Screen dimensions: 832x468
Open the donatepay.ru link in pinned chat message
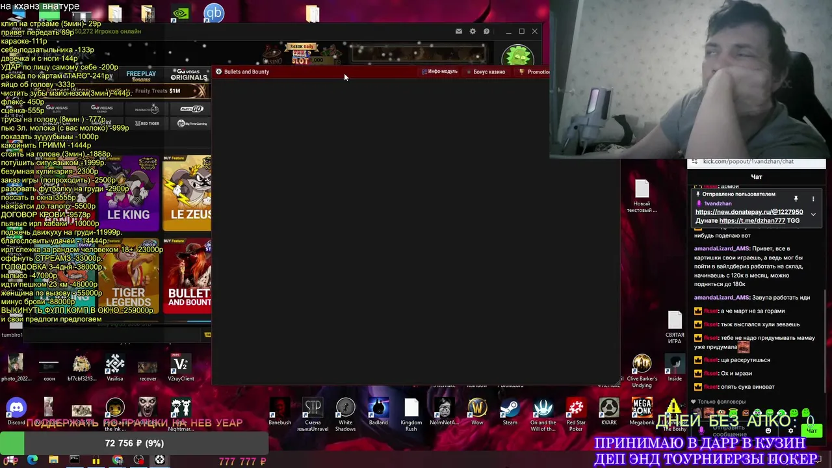click(x=749, y=212)
